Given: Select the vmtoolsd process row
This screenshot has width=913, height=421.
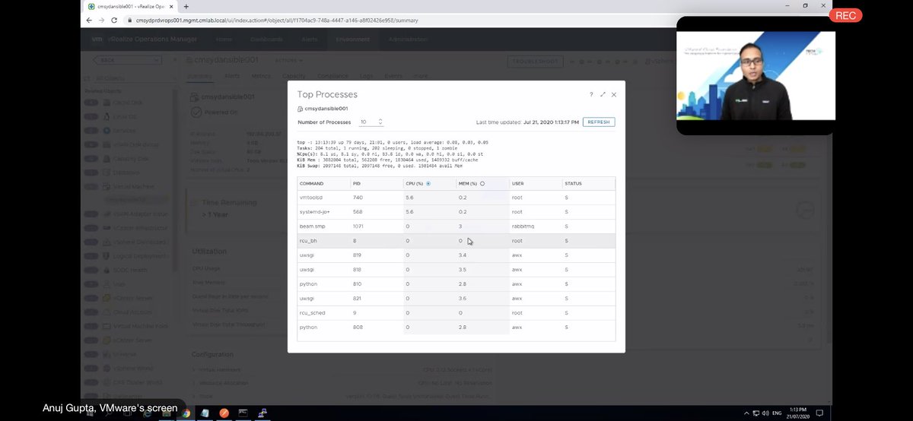Looking at the screenshot, I should tap(456, 198).
